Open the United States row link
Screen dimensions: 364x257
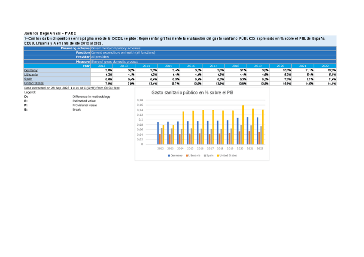click(x=33, y=84)
